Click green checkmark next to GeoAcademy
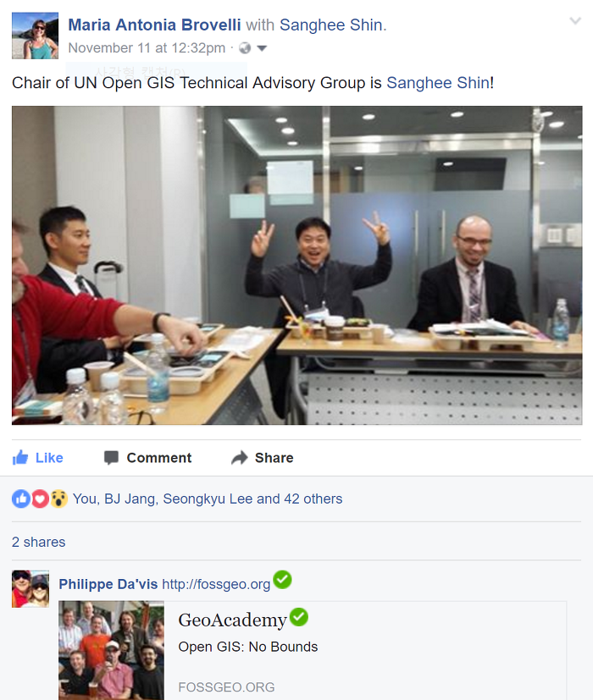This screenshot has height=700, width=593. 298,616
